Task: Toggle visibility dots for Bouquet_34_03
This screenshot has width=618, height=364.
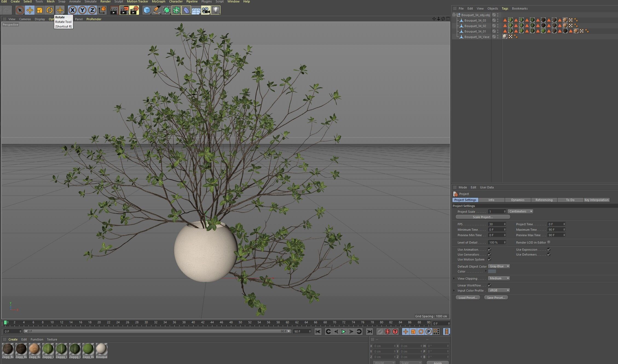Action: [498, 20]
